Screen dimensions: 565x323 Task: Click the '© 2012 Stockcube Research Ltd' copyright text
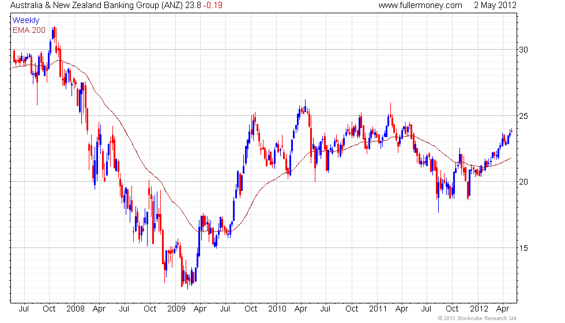click(477, 318)
